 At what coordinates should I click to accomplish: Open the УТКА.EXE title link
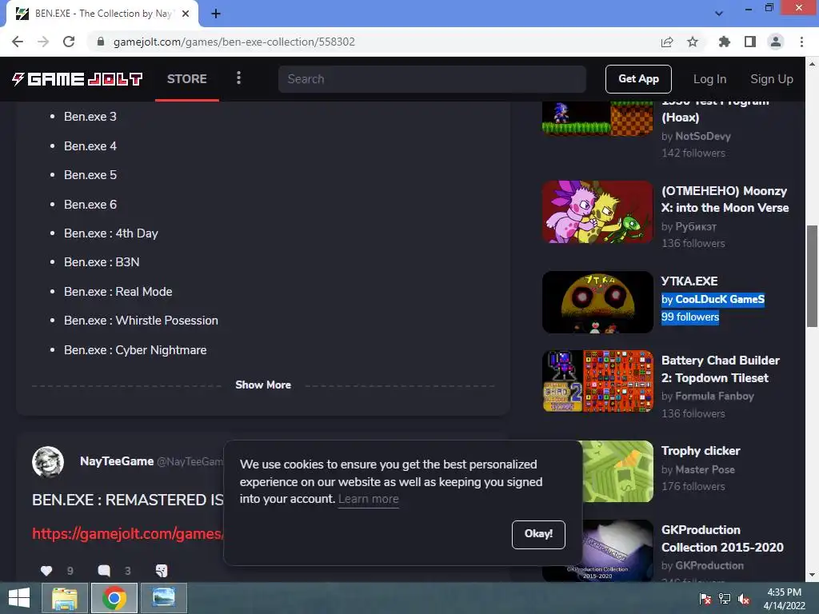689,281
